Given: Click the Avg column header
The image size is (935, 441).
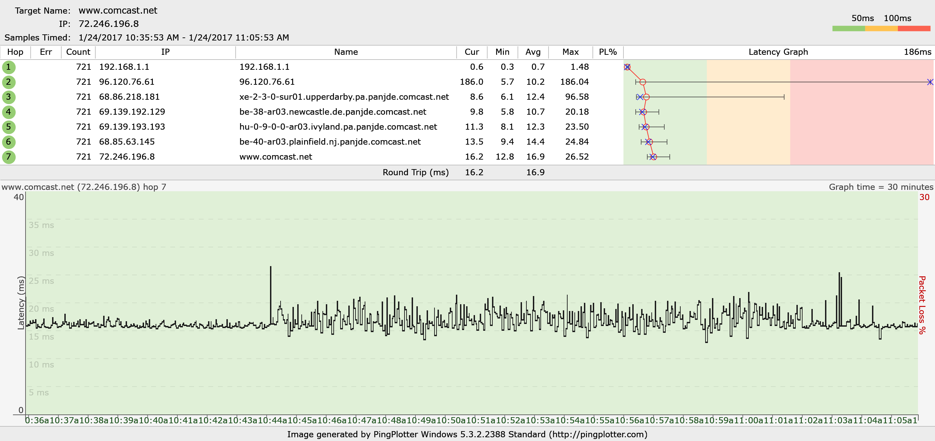Looking at the screenshot, I should point(533,52).
